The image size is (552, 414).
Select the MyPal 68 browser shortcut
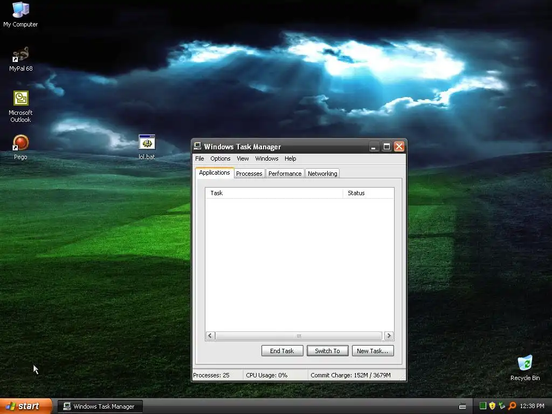[20, 59]
